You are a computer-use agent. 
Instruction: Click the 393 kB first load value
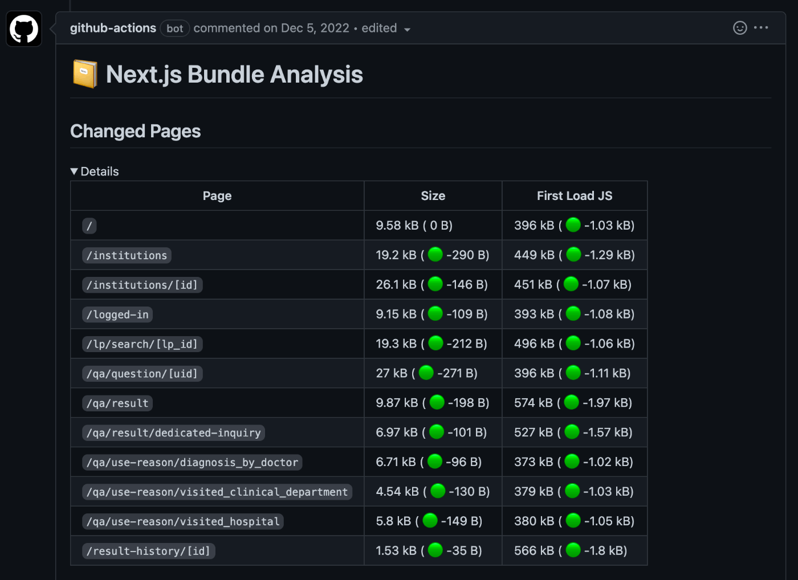[534, 314]
